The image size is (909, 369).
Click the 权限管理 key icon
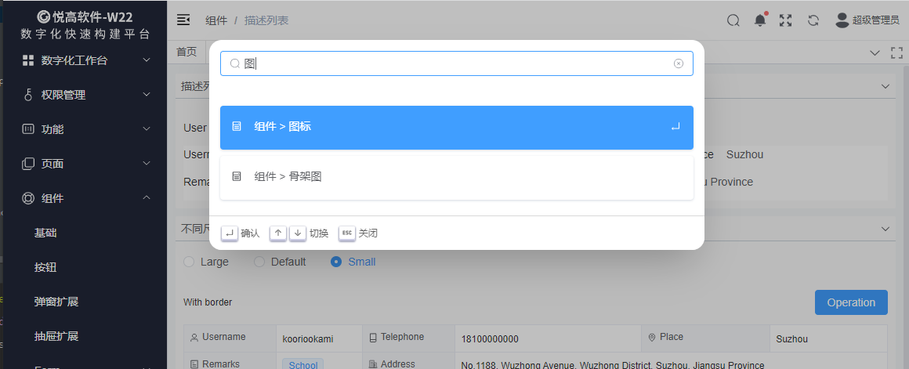pos(28,95)
